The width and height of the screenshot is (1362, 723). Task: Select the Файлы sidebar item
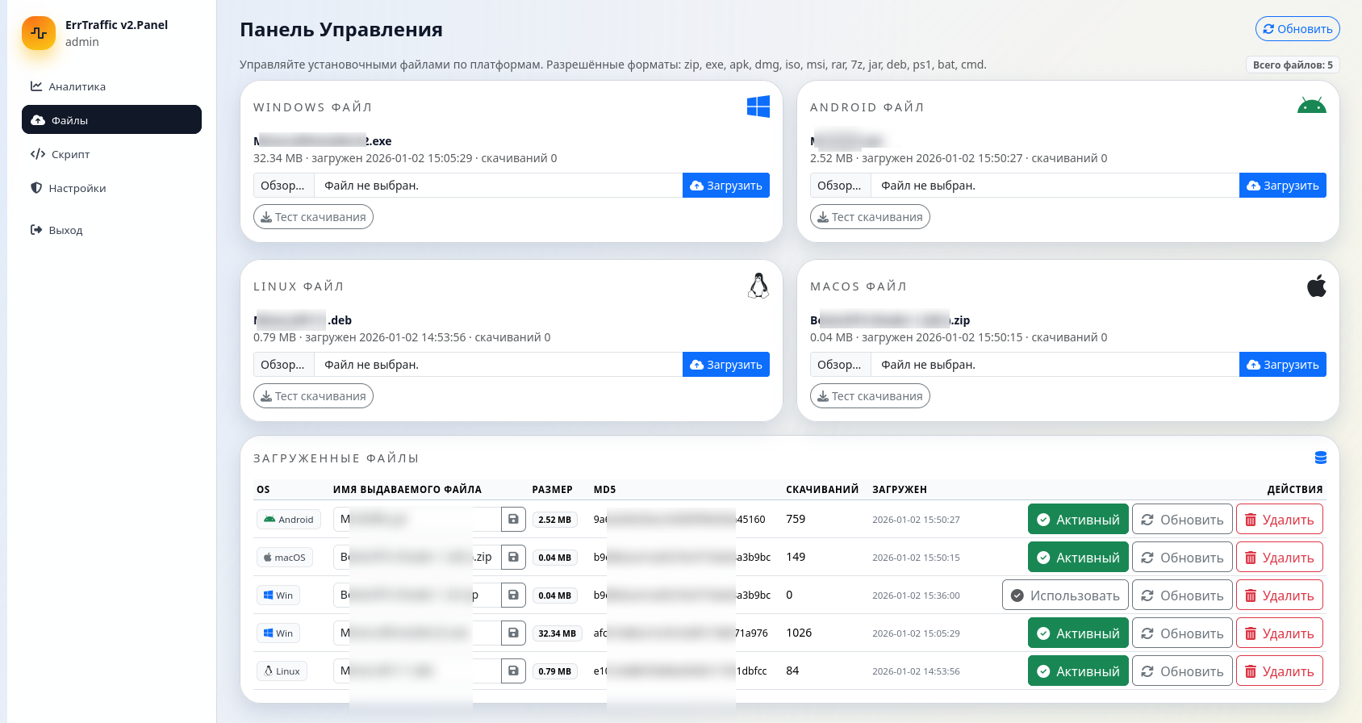tap(111, 119)
